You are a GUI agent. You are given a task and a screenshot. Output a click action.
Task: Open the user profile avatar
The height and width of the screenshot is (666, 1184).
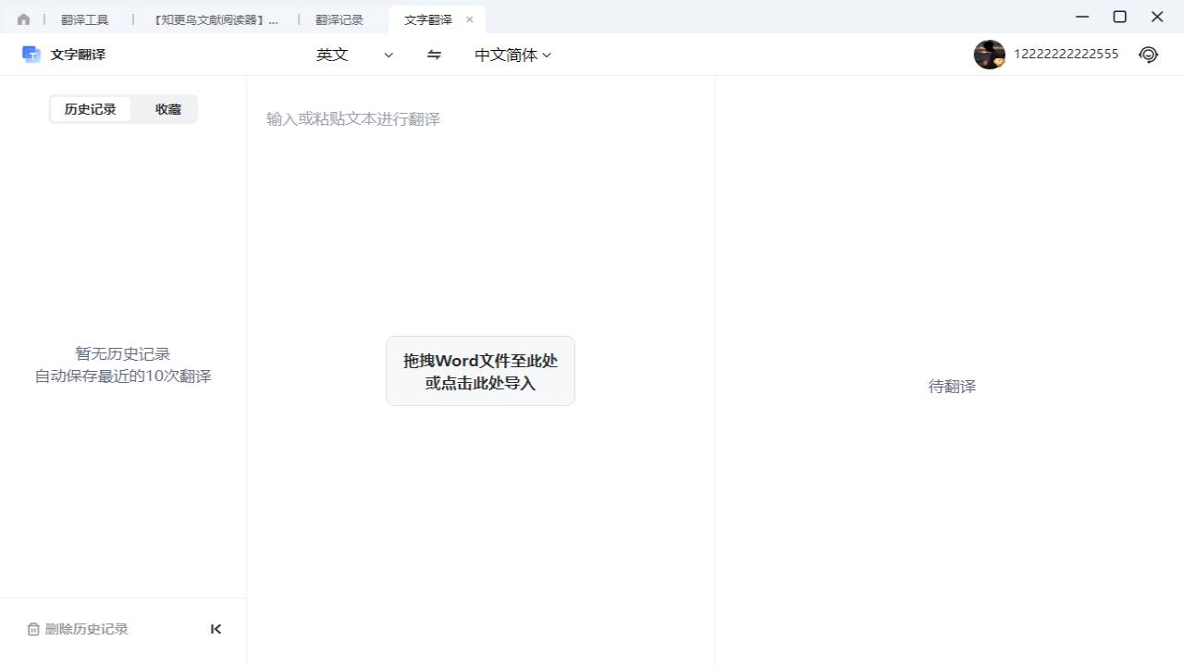tap(990, 55)
